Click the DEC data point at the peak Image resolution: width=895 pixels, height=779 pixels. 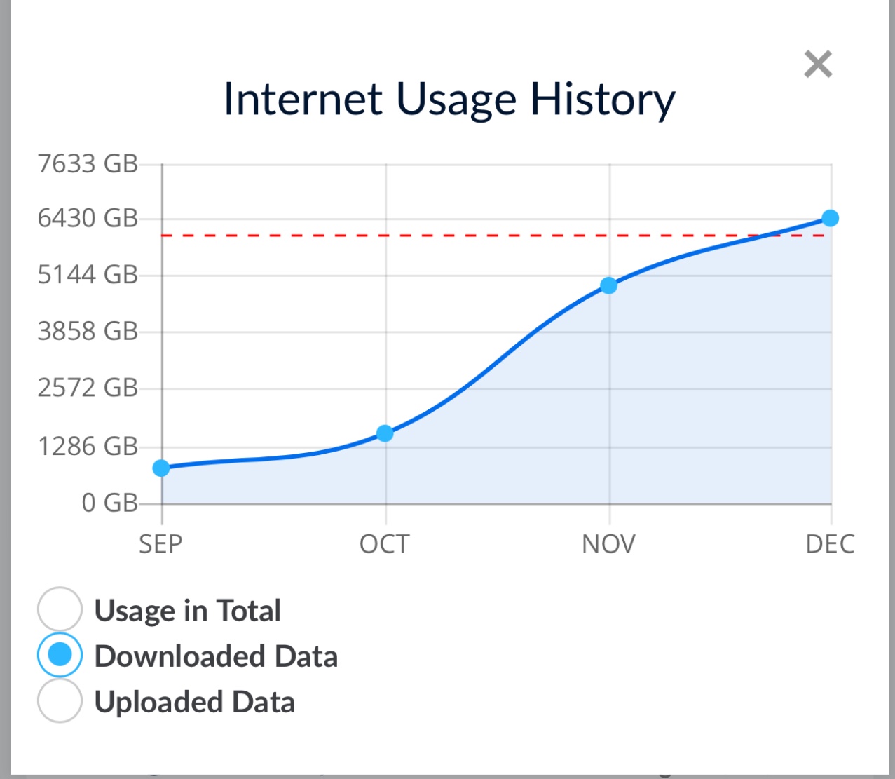point(831,218)
